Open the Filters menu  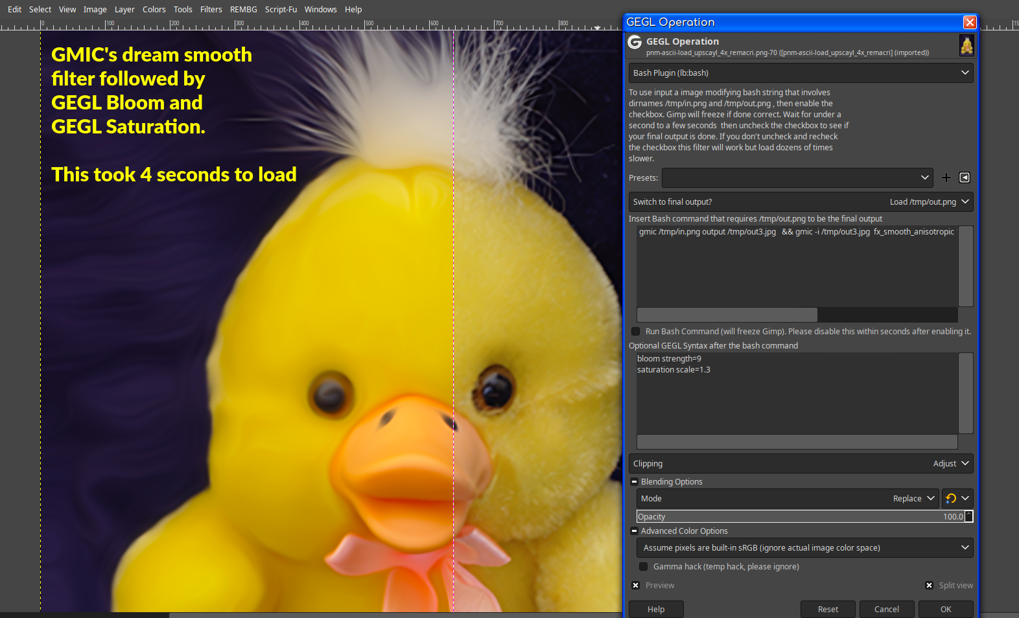(211, 9)
